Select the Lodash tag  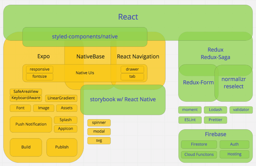[x=215, y=110]
